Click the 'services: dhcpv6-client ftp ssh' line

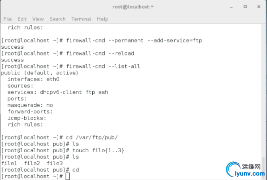(x=58, y=92)
